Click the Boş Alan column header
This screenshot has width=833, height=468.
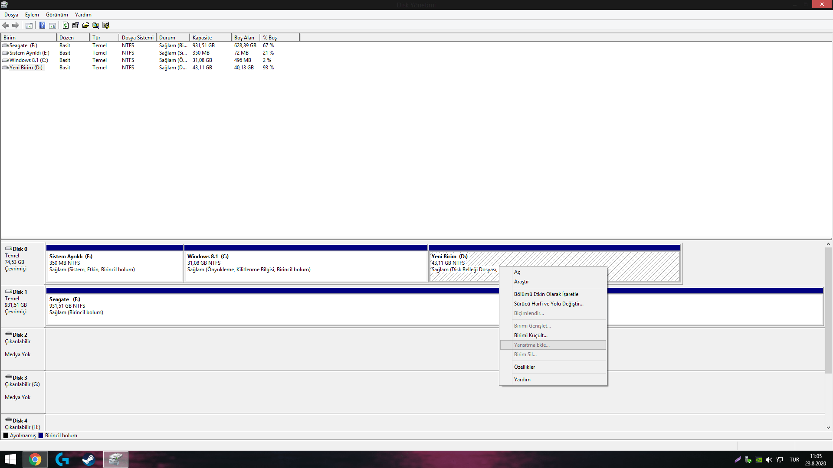(x=245, y=38)
